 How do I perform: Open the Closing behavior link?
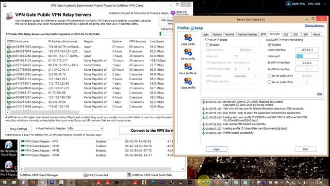[315, 25]
